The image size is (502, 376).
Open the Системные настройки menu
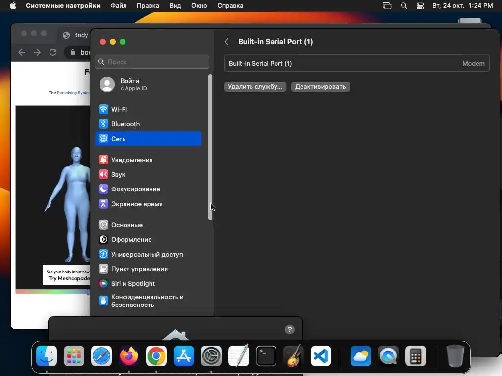(x=63, y=6)
